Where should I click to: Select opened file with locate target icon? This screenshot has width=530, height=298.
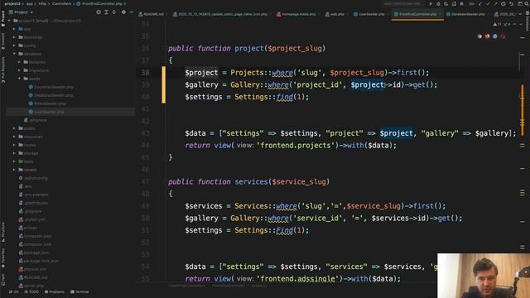[99, 12]
